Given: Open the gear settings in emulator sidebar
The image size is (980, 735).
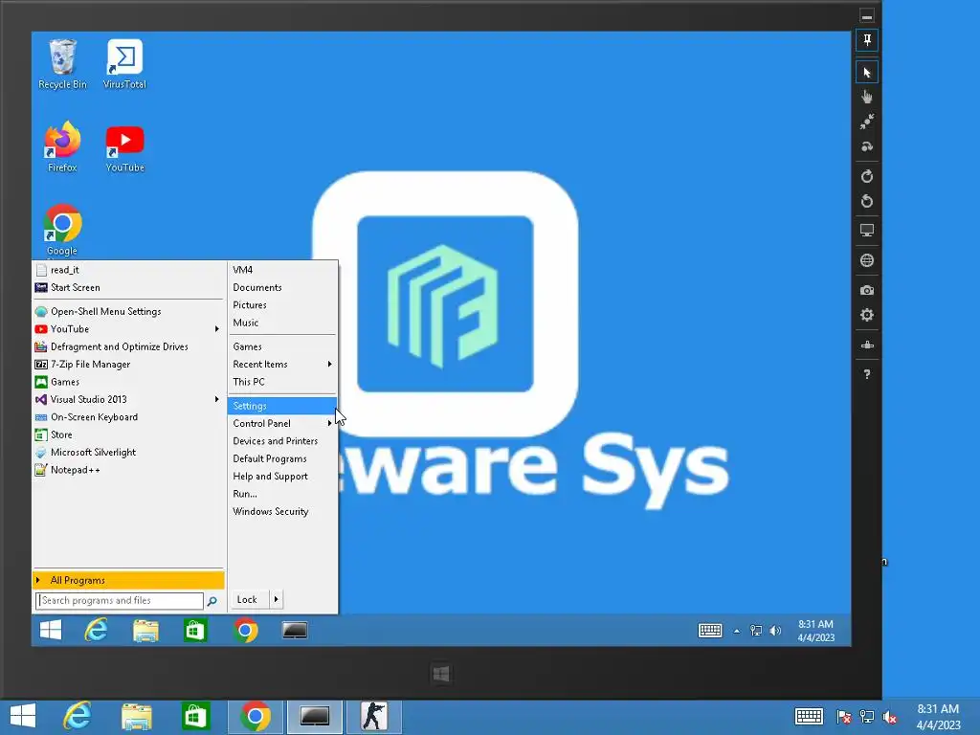Looking at the screenshot, I should (x=867, y=315).
